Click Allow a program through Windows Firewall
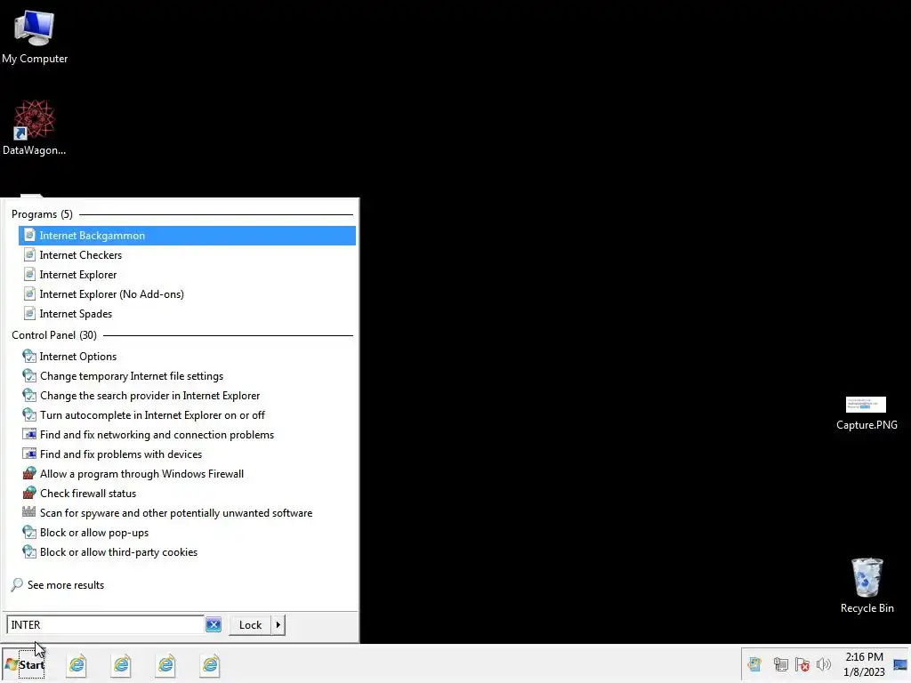 click(x=187, y=474)
